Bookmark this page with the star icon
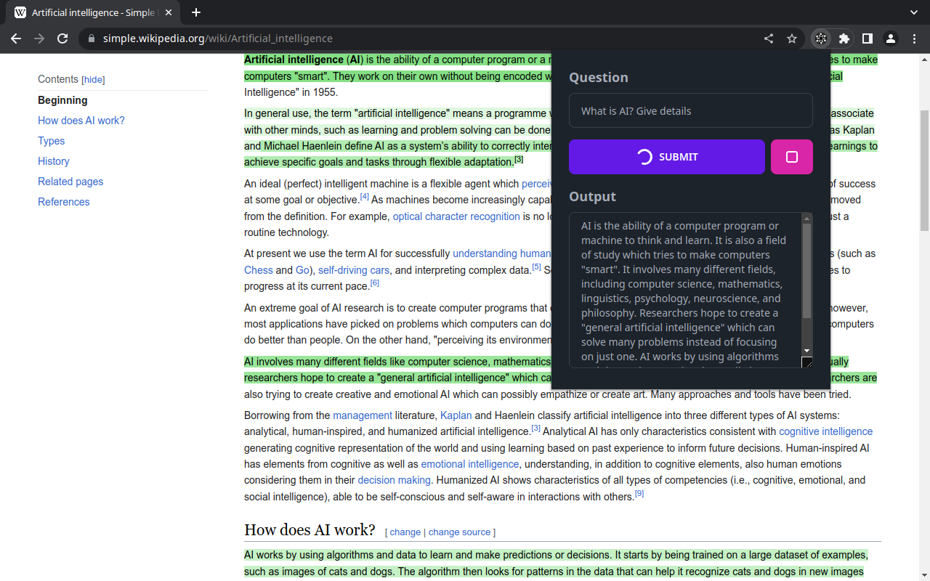 coord(792,38)
